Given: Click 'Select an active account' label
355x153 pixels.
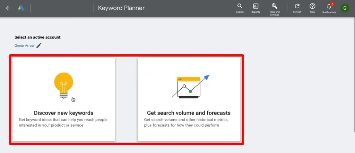Looking at the screenshot, I should [37, 37].
